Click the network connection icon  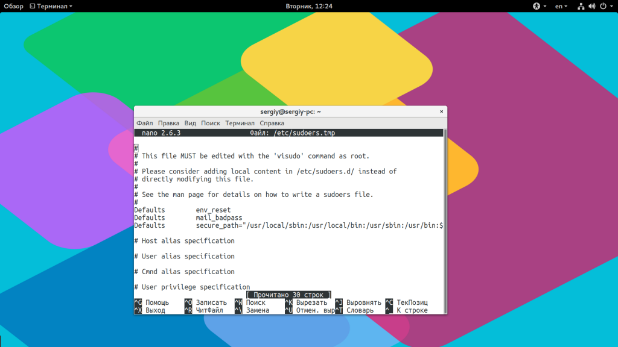click(581, 6)
